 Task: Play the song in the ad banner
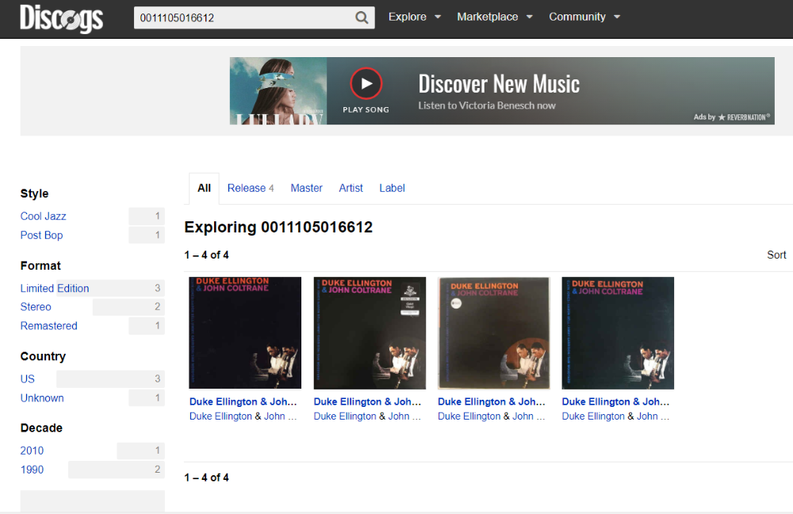(x=366, y=84)
